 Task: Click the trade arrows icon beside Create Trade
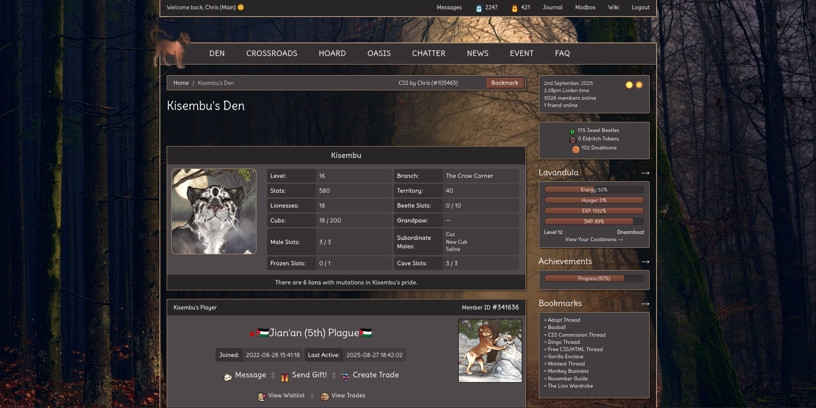point(345,376)
